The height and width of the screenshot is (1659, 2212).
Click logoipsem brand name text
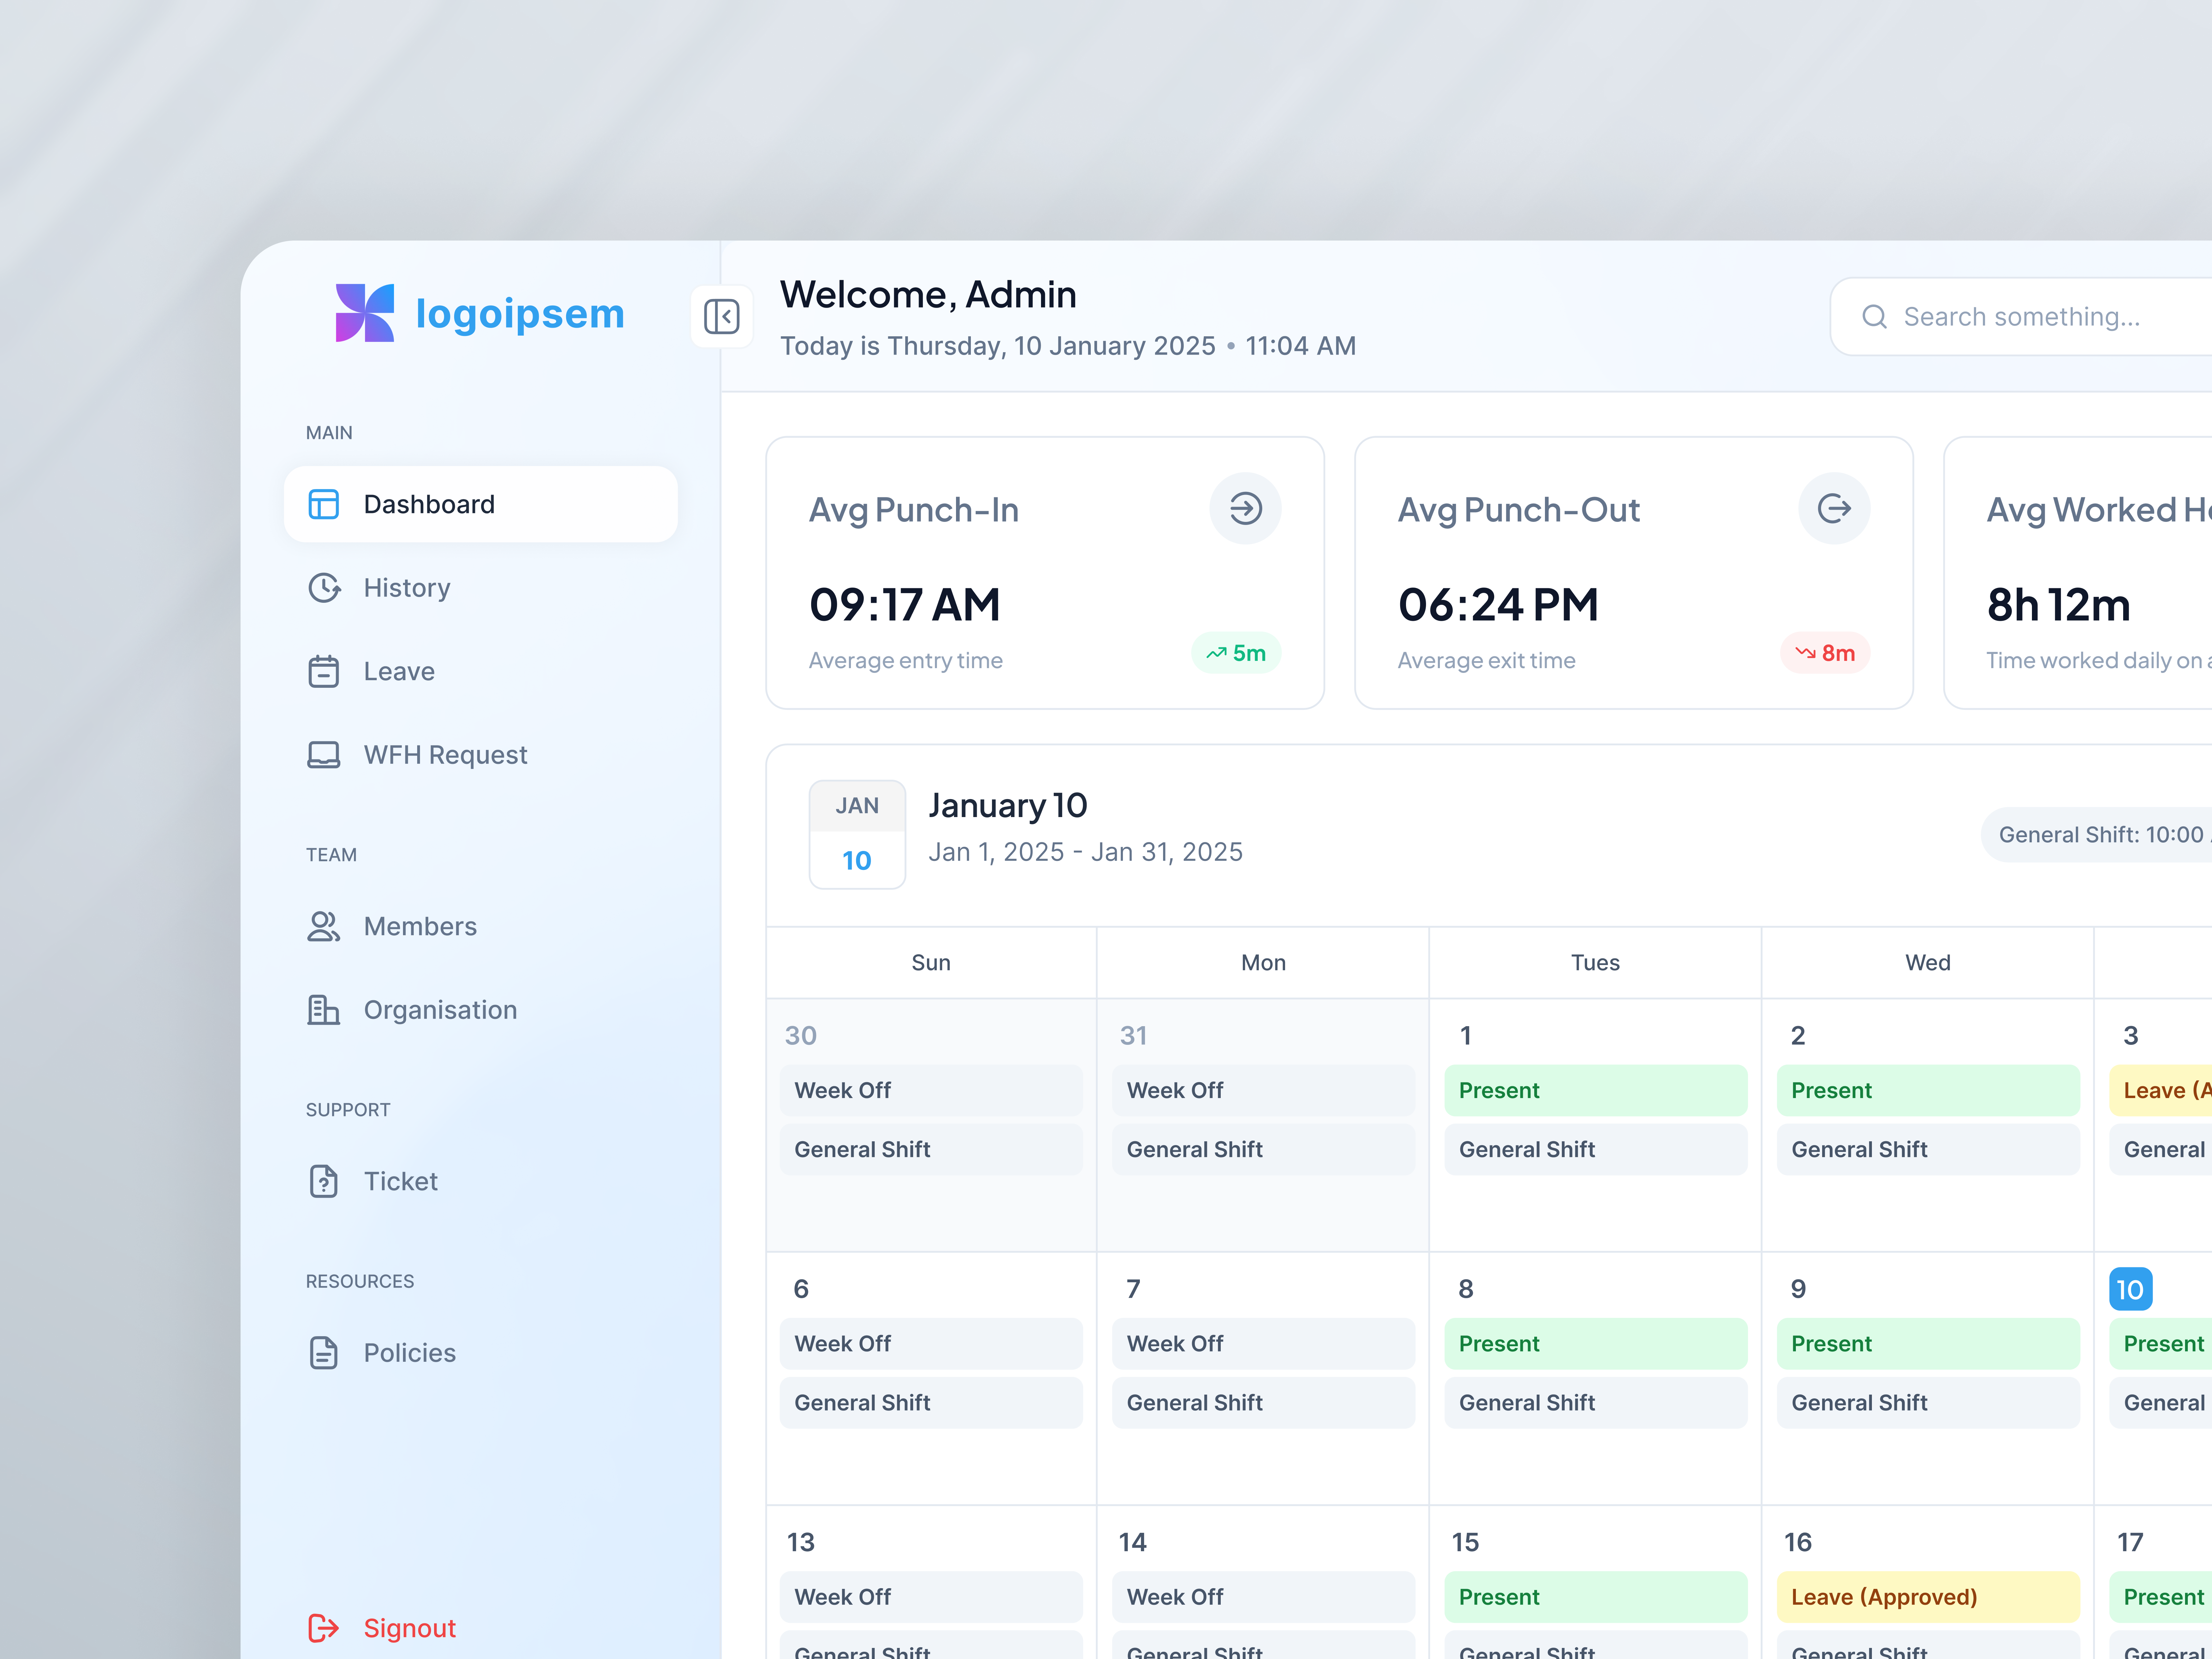tap(520, 314)
